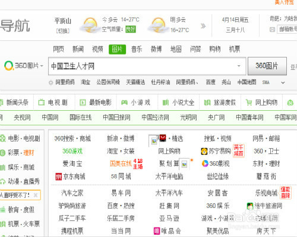Viewport: 297px width, 237px height.
Task: Click the search input field
Action: 147,66
